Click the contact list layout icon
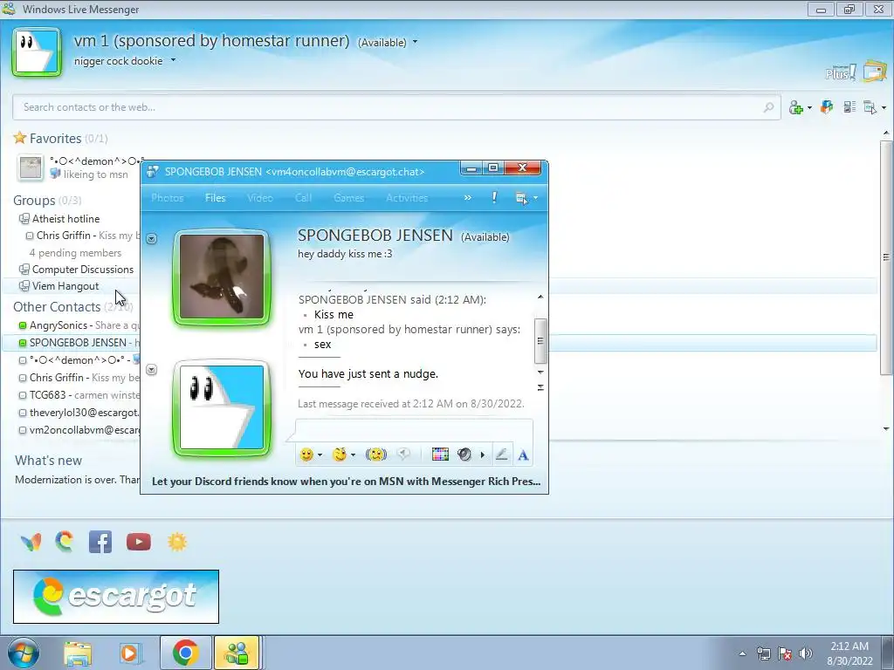The height and width of the screenshot is (670, 894). tap(849, 107)
